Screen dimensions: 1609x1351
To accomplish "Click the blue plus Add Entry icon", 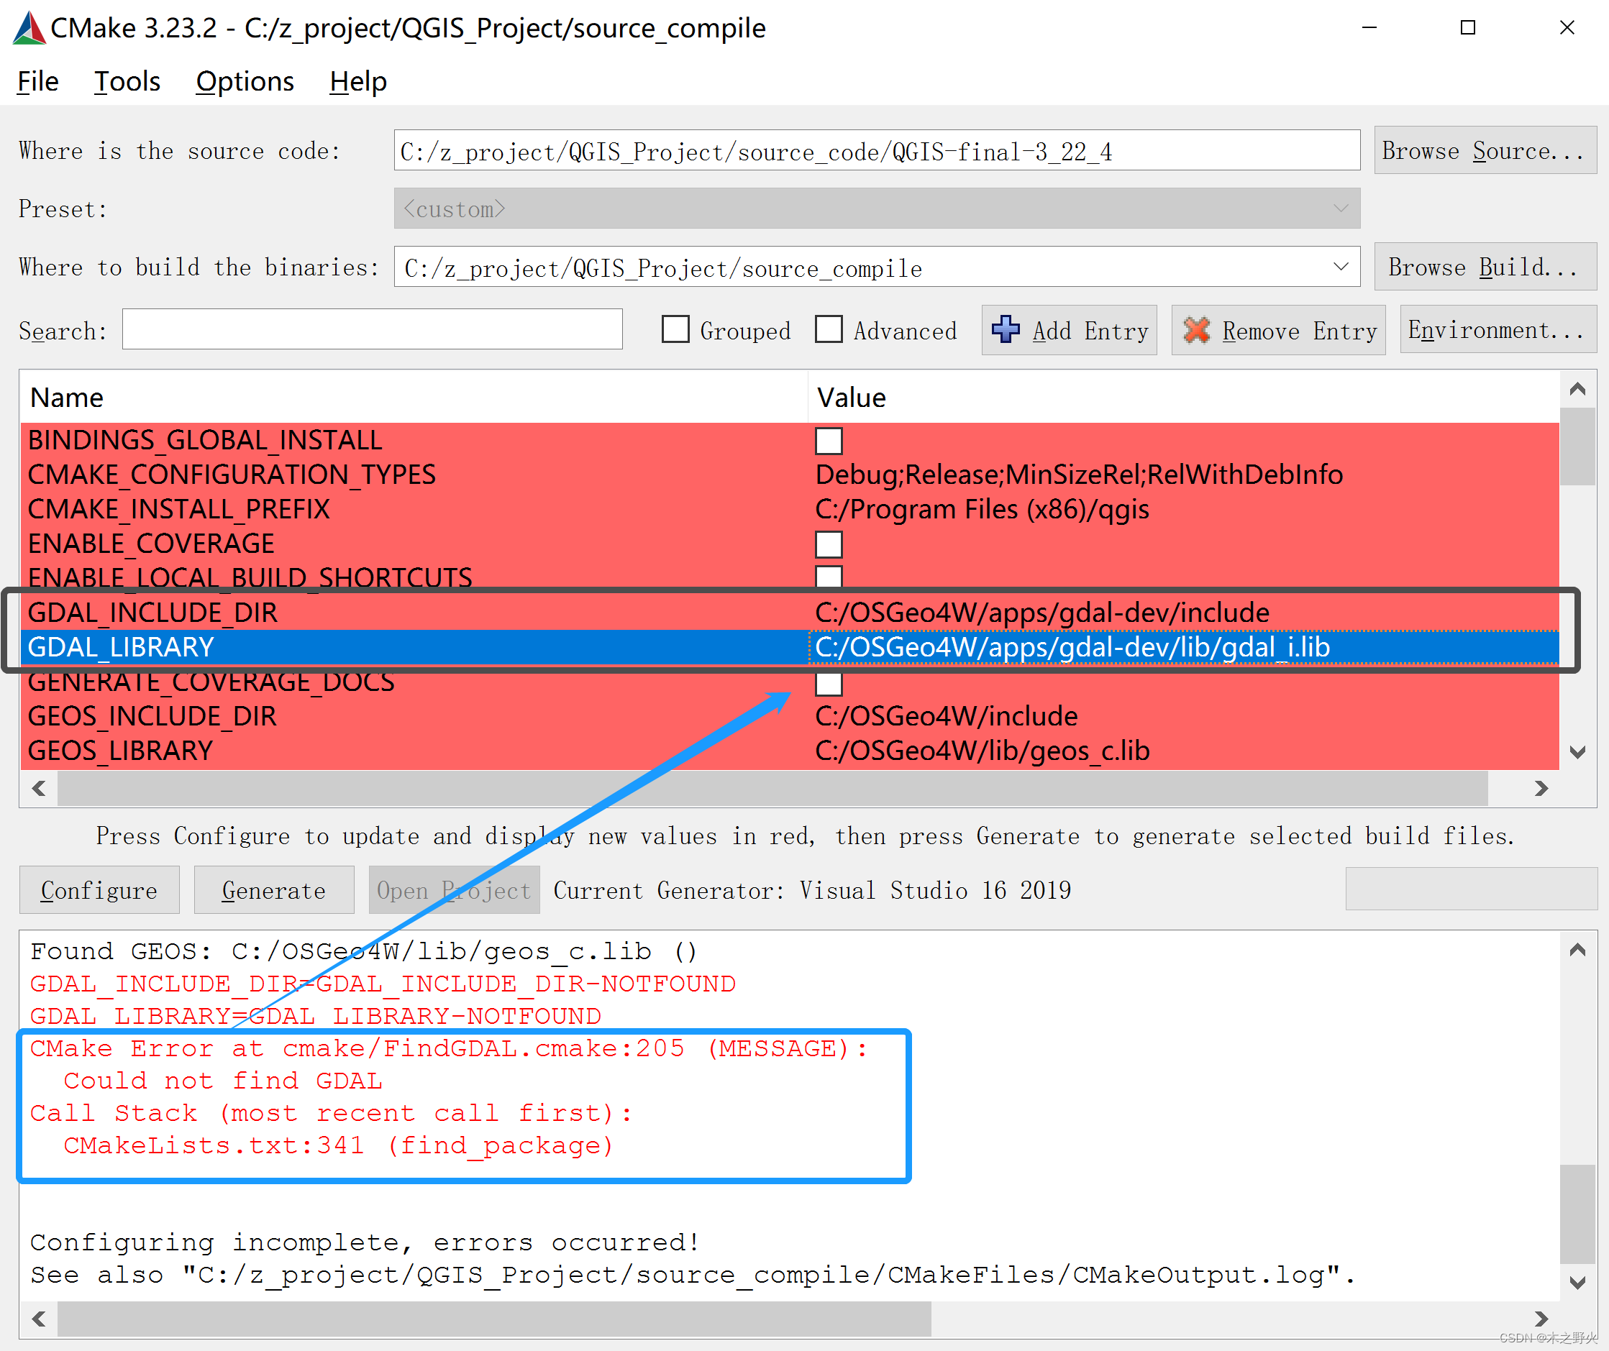I will pos(1005,330).
